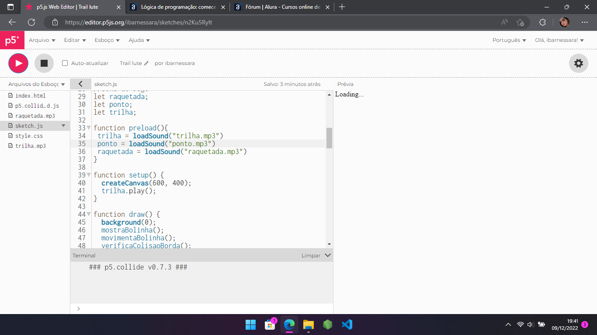Open Node.js green icon in taskbar
The image size is (597, 335).
coord(328,325)
